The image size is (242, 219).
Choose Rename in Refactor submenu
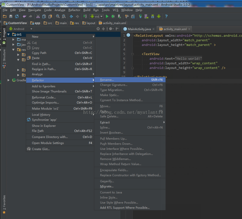click(x=130, y=80)
